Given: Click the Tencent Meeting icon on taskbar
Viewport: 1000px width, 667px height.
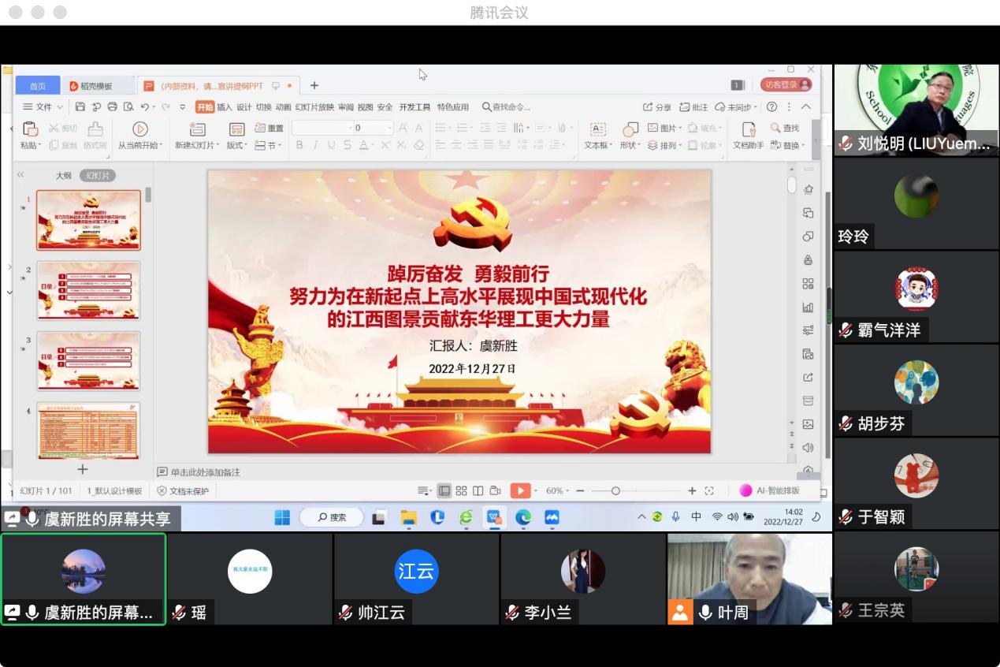Looking at the screenshot, I should point(552,517).
